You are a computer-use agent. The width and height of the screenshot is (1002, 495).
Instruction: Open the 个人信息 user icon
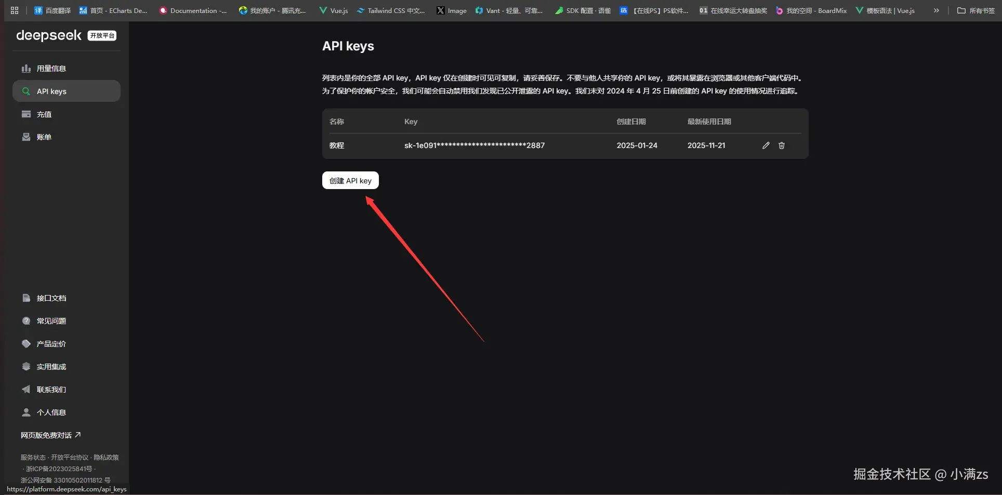point(26,412)
